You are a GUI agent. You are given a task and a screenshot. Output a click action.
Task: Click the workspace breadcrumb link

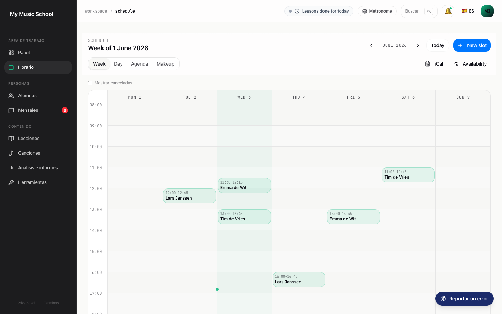[96, 11]
